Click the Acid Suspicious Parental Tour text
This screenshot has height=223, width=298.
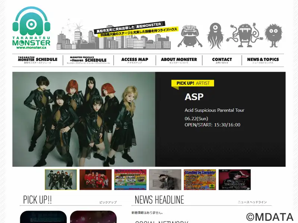coord(215,110)
